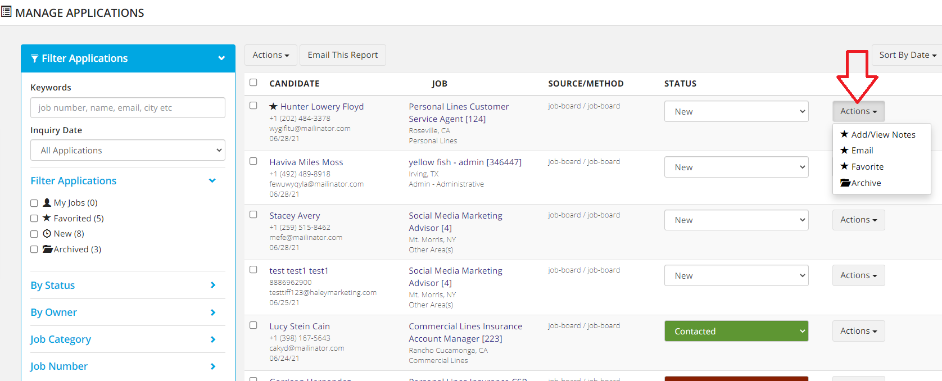Expand the By Status filter section
This screenshot has height=381, width=942.
(123, 285)
